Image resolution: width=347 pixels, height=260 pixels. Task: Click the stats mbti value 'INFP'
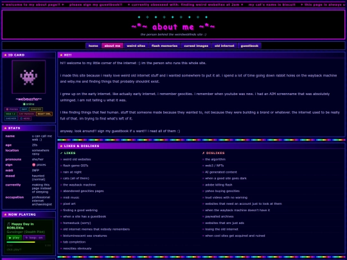point(35,171)
